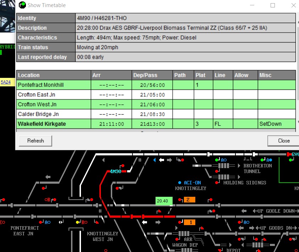Click the Misc column header
This screenshot has height=252, width=299.
[x=277, y=75]
